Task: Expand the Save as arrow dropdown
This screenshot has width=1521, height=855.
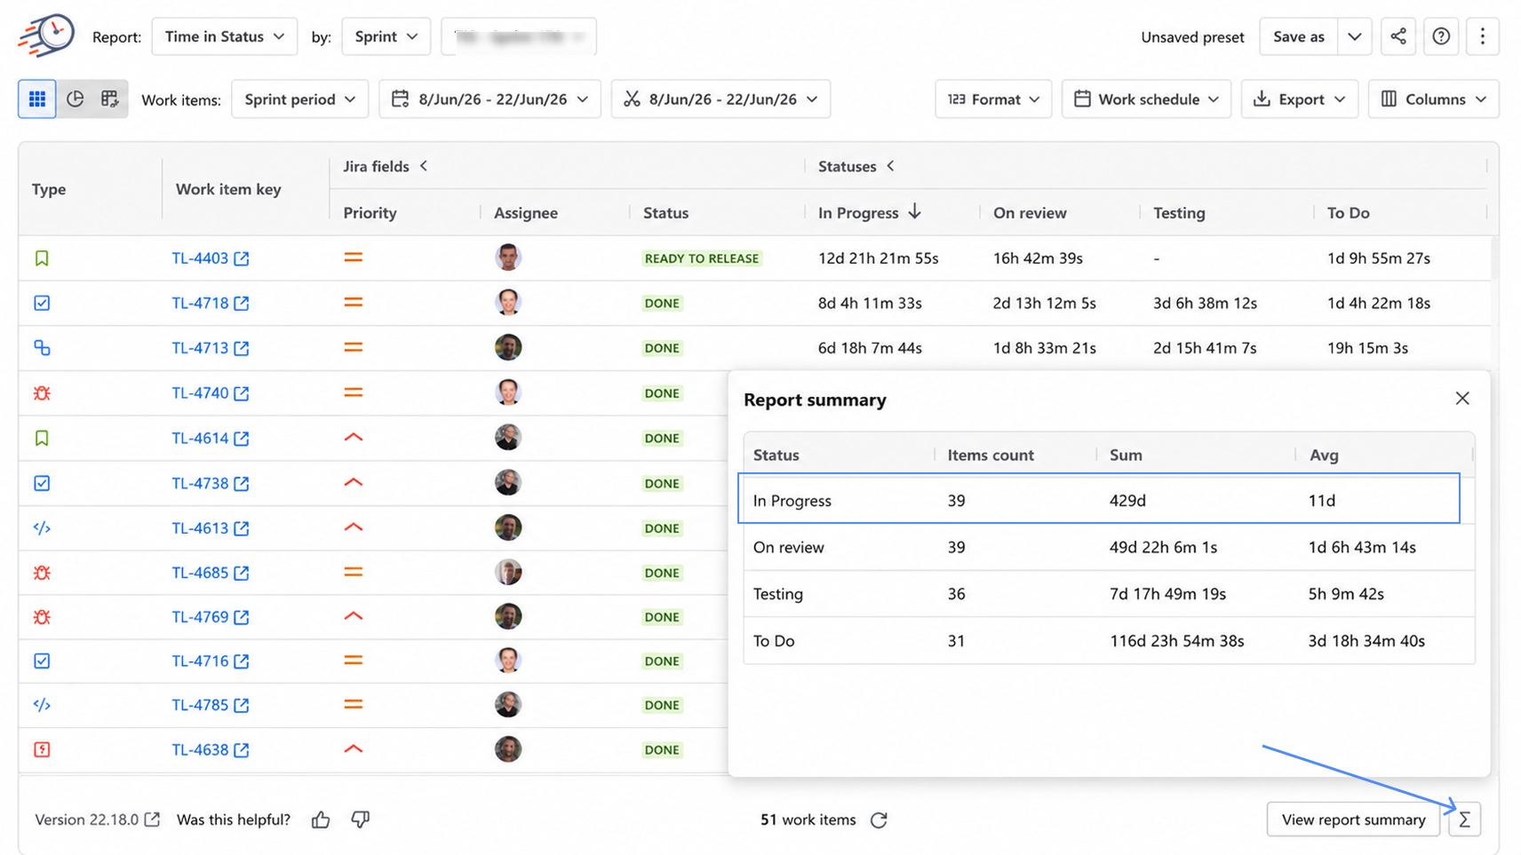Action: tap(1355, 36)
